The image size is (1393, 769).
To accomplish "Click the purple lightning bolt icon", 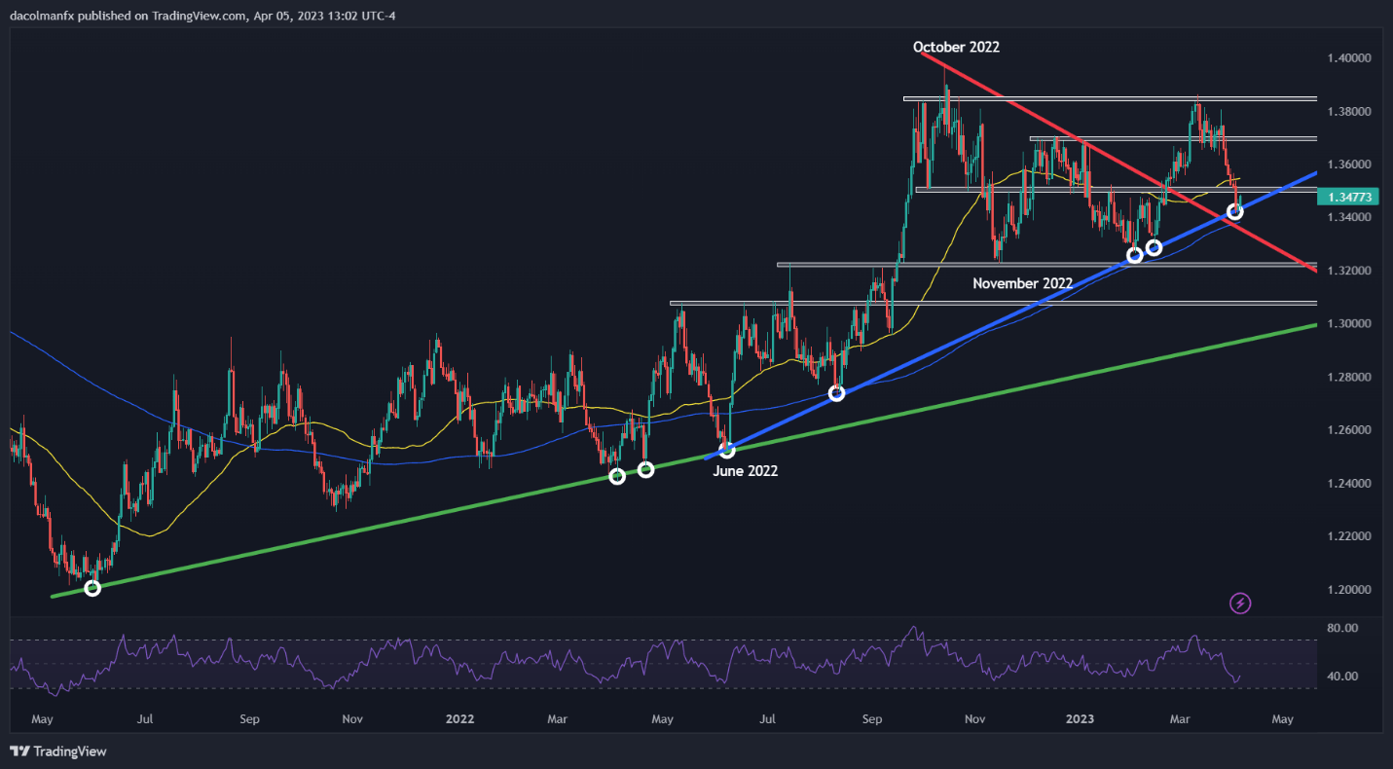I will [x=1240, y=604].
